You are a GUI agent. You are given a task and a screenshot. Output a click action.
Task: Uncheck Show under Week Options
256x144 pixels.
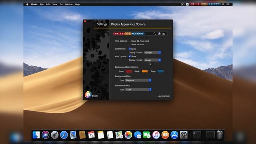click(x=130, y=56)
